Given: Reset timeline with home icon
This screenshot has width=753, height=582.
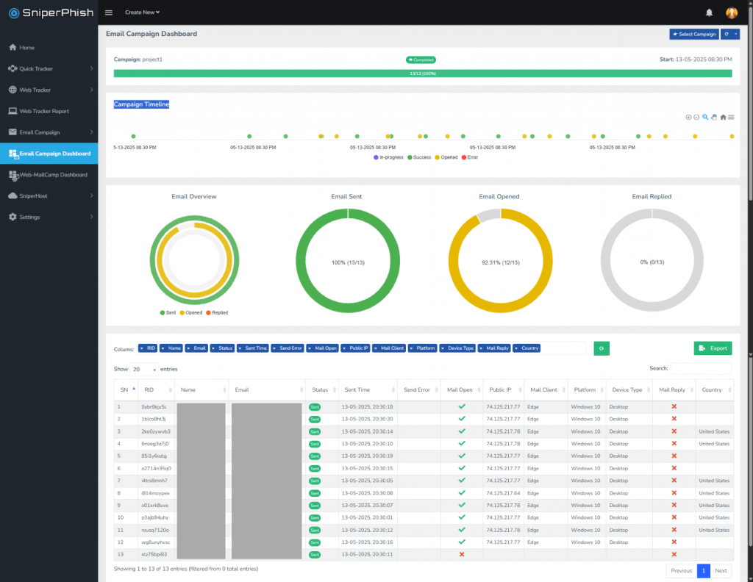Looking at the screenshot, I should click(x=723, y=117).
